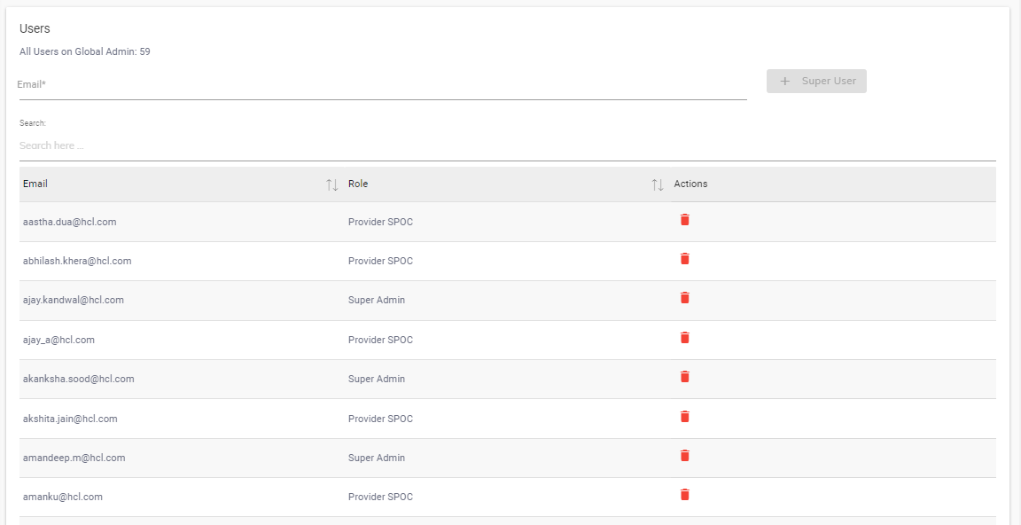The image size is (1021, 525).
Task: Delete user amandeep.m@hcl.com
Action: 685,456
